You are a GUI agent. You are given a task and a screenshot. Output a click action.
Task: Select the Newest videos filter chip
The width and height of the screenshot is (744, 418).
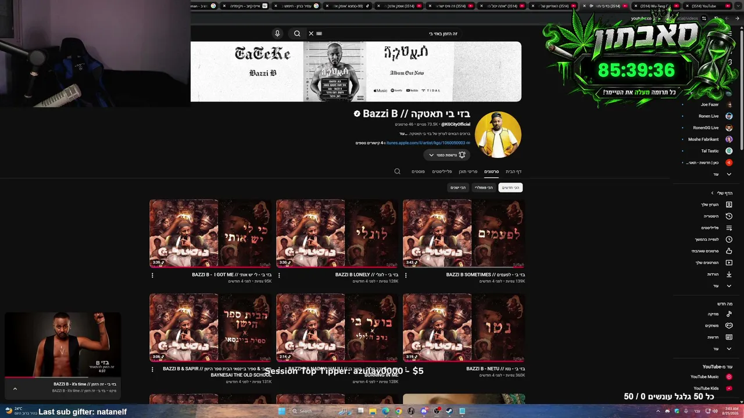[510, 188]
